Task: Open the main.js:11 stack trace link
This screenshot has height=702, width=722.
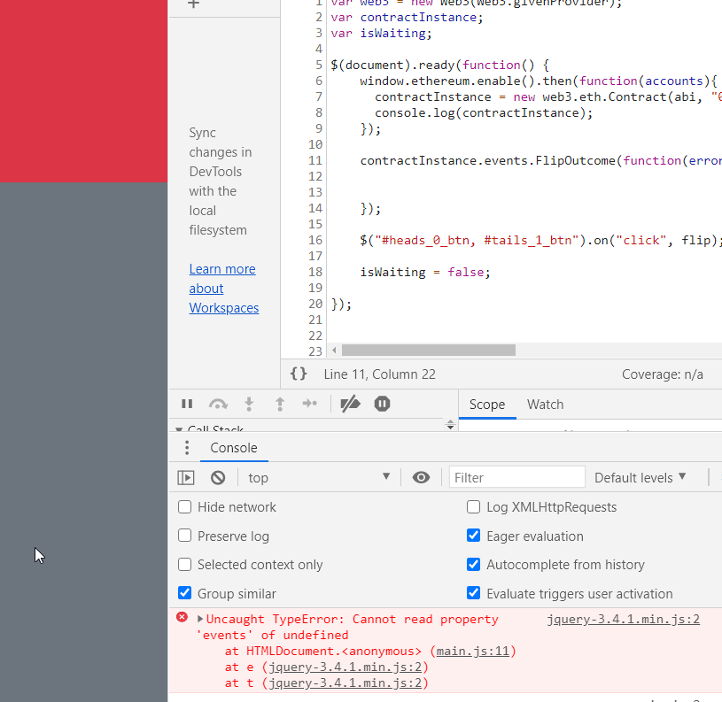Action: (x=472, y=652)
